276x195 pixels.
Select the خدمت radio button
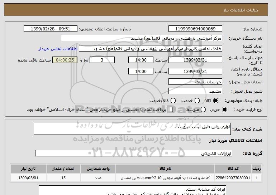click(x=197, y=101)
